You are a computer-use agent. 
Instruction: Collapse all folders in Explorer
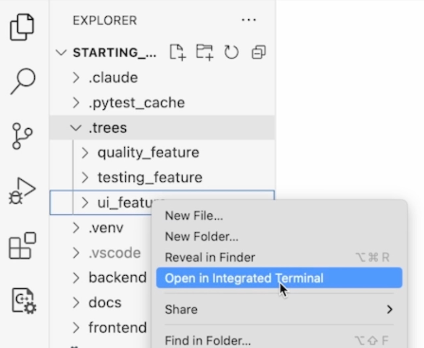[x=258, y=52]
